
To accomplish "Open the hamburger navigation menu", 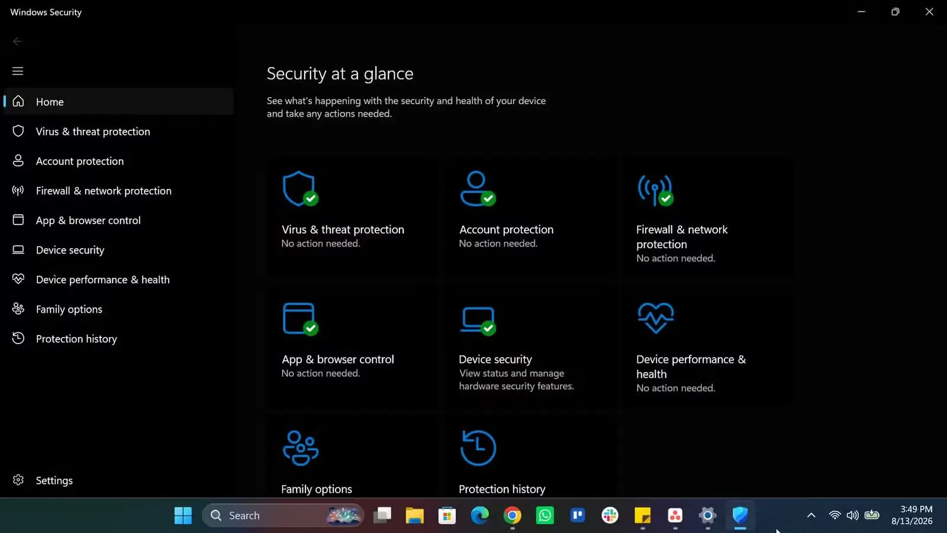I will click(x=18, y=71).
